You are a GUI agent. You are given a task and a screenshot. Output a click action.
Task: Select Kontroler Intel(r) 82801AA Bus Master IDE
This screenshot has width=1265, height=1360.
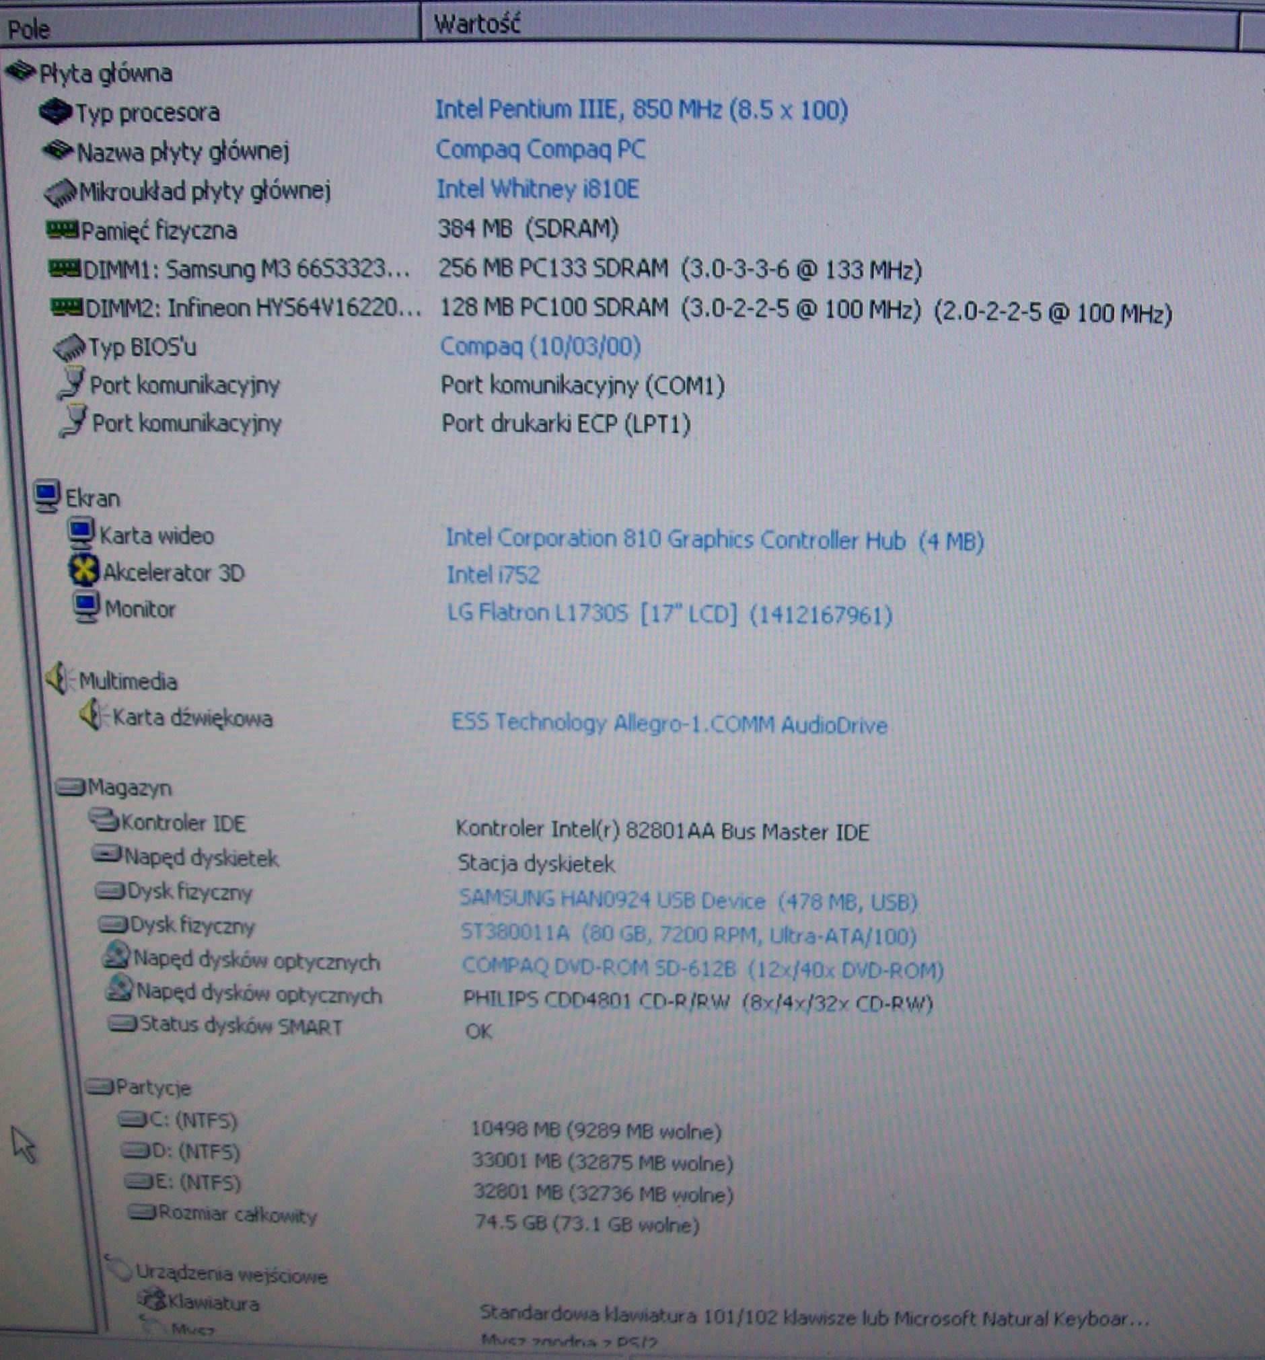click(x=663, y=831)
